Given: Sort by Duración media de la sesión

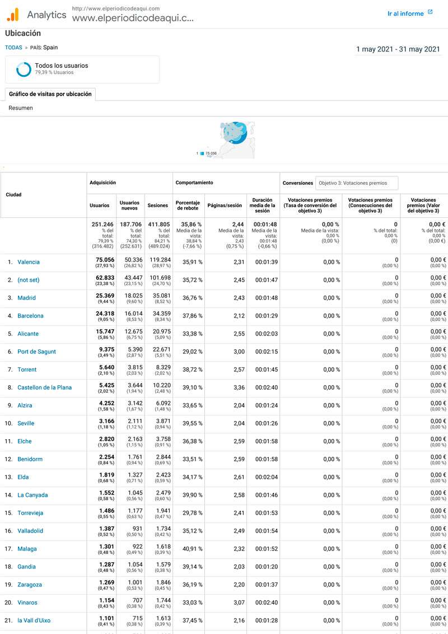Looking at the screenshot, I should (x=262, y=206).
